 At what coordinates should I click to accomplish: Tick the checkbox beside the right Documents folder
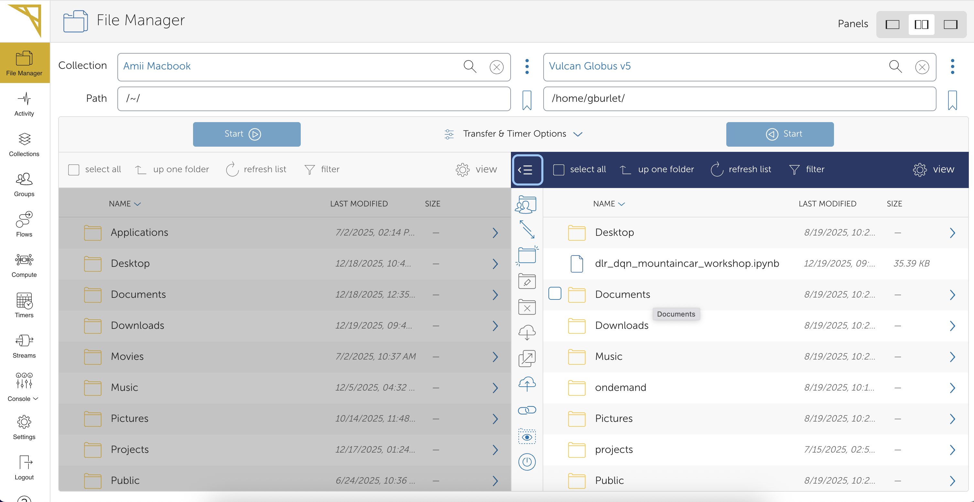(555, 294)
